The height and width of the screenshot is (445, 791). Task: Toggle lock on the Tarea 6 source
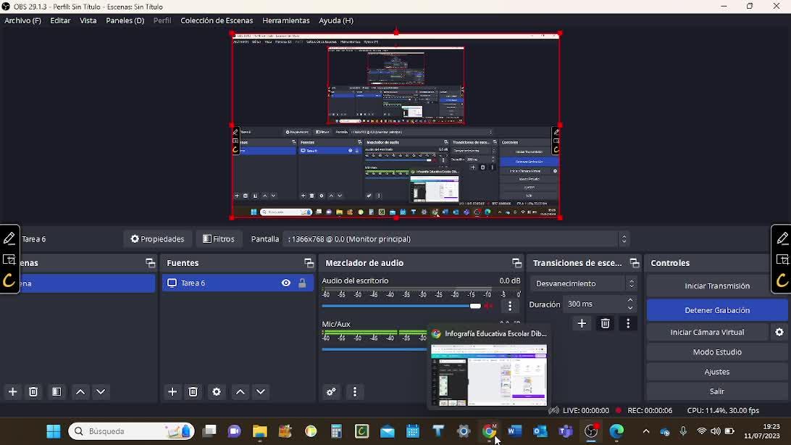pos(302,283)
